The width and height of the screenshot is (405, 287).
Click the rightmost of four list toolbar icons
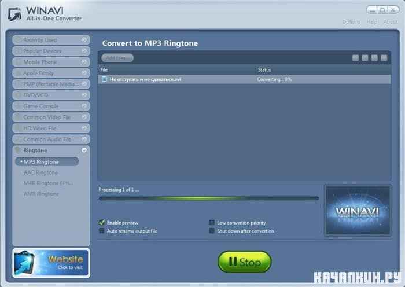(384, 58)
